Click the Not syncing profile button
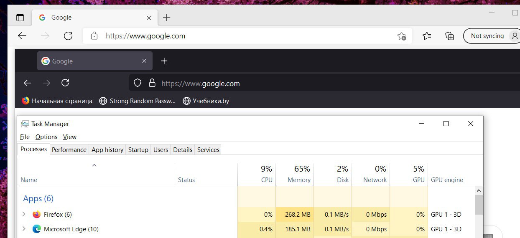The image size is (520, 238). pos(492,36)
